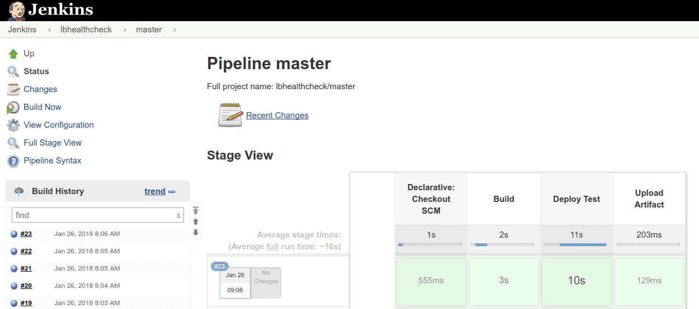Click the blue status ball for build #21
699x309 pixels.
[14, 269]
